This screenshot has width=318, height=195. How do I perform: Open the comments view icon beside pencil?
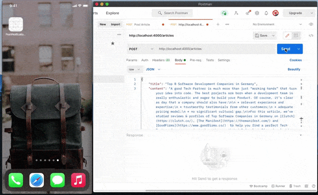click(296, 36)
